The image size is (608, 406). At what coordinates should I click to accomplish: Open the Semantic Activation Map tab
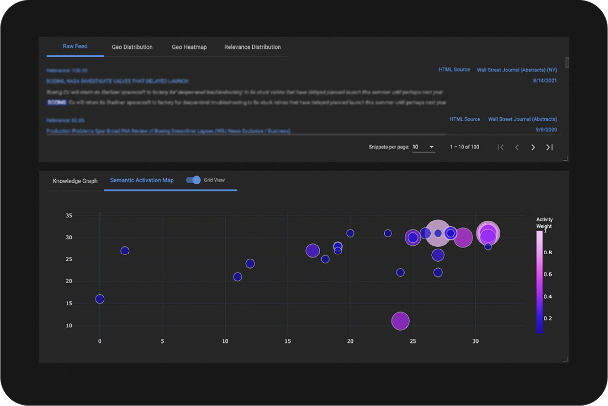[142, 180]
